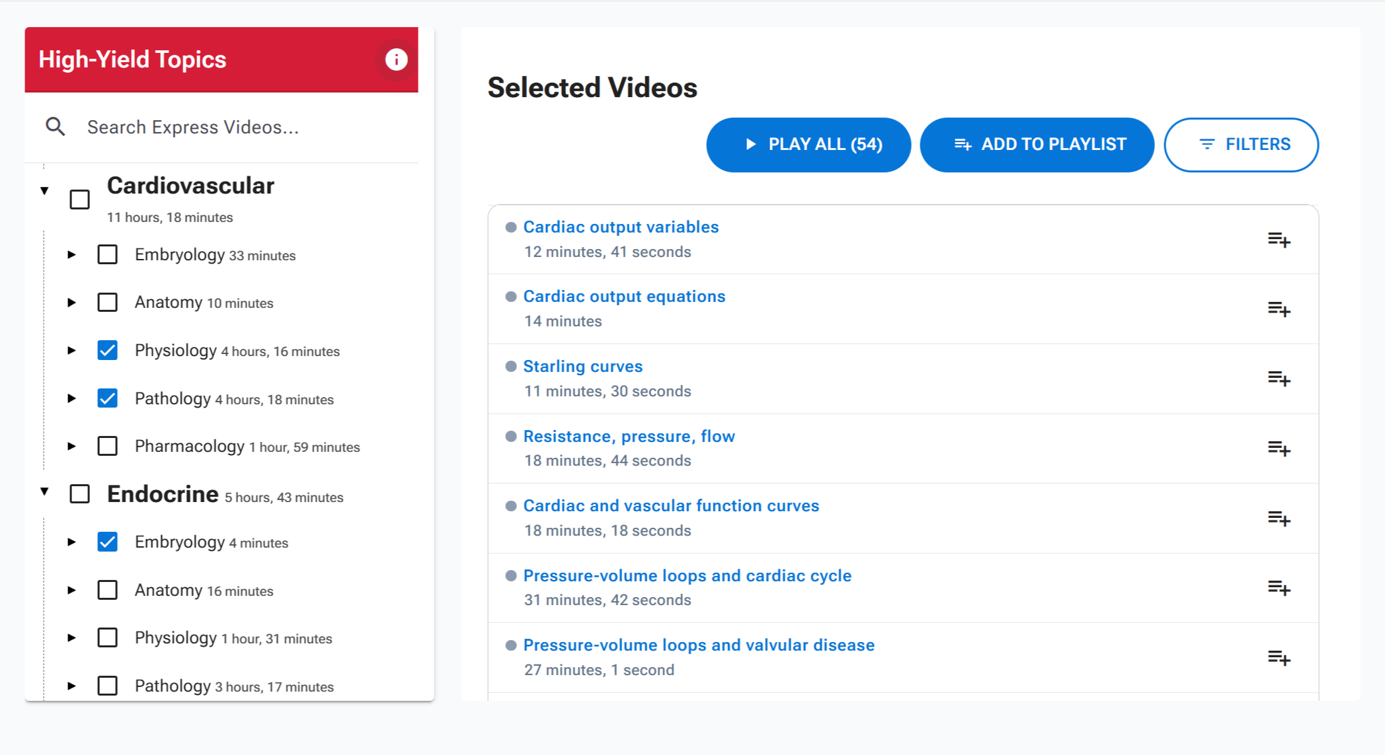The image size is (1385, 755).
Task: Expand Physiology 4 hours, 16 minutes arrow
Action: 71,350
